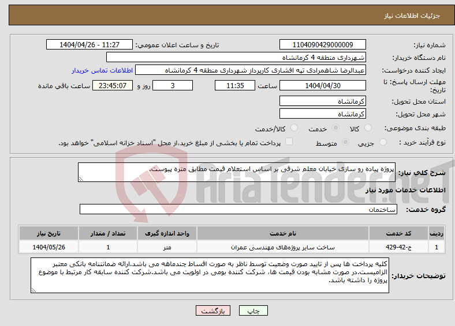This screenshot has height=326, width=455.
Task: Click announcement date field 1404/04/26 - 11:27
Action: (x=89, y=44)
